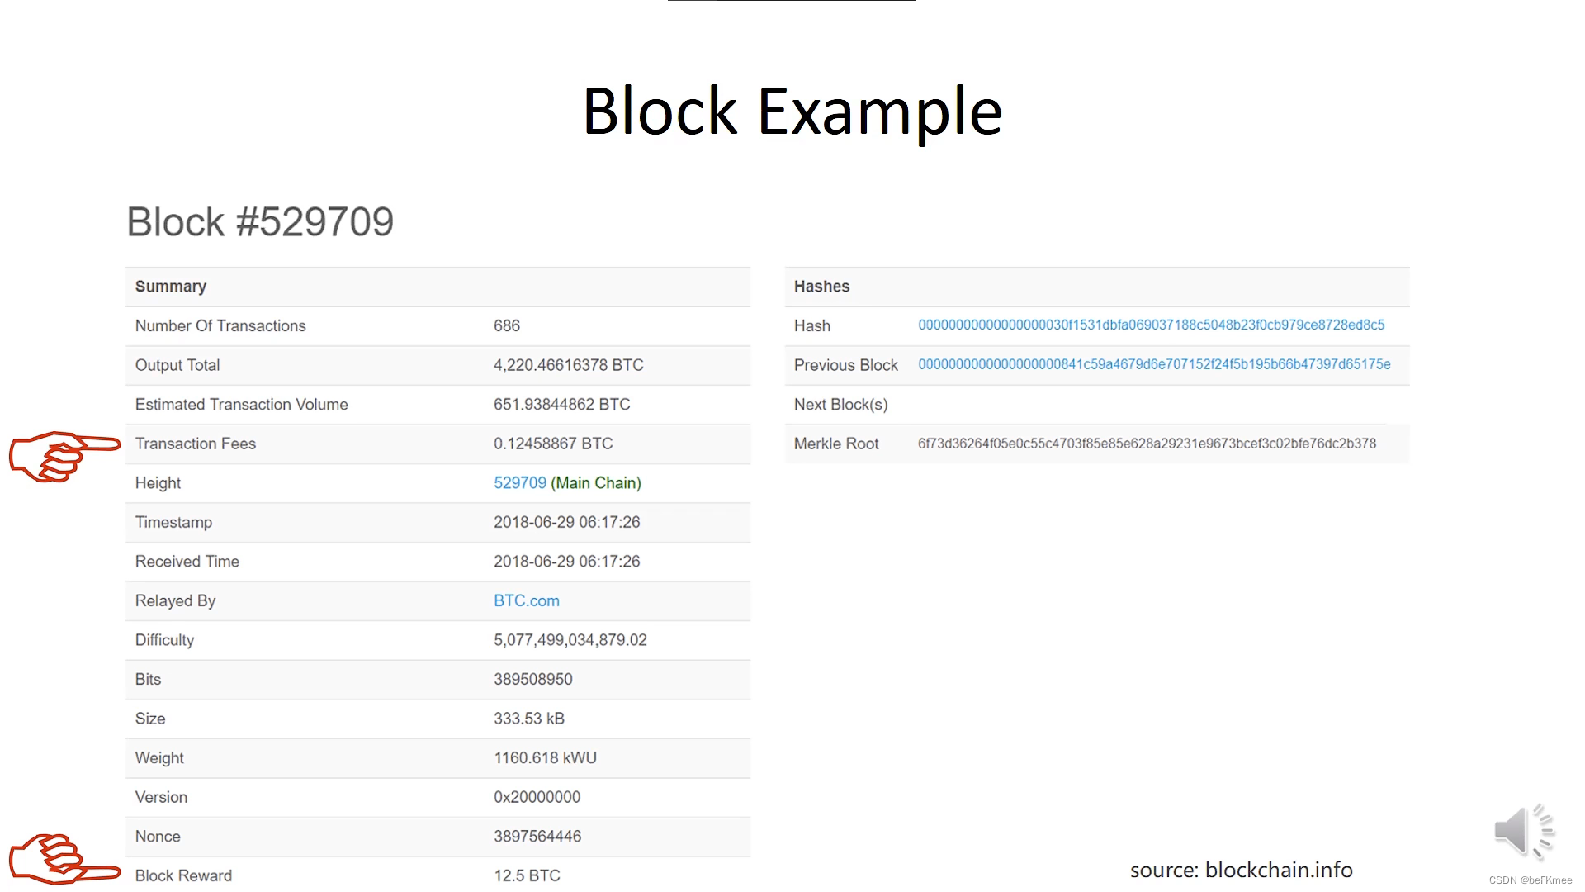Image resolution: width=1585 pixels, height=892 pixels.
Task: Select the Output Total label
Action: [x=177, y=365]
